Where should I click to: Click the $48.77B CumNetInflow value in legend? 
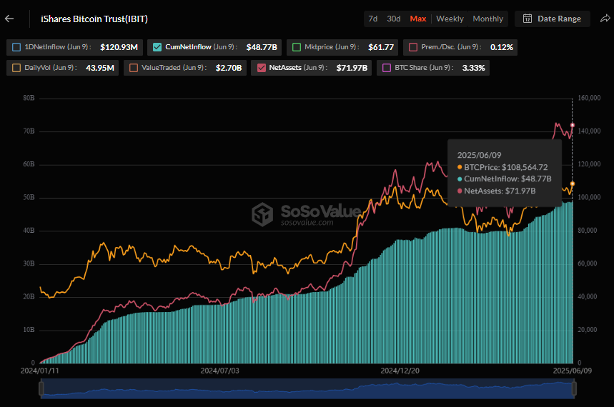pyautogui.click(x=262, y=47)
